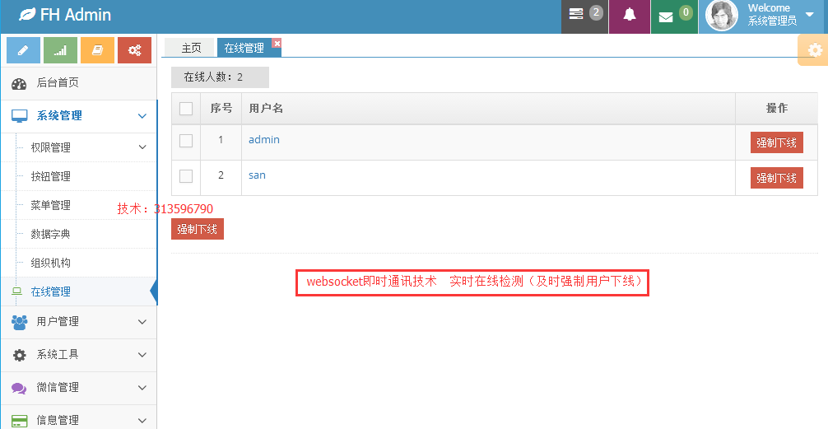Expand the 用户管理 menu chevron
828x429 pixels.
pyautogui.click(x=142, y=322)
